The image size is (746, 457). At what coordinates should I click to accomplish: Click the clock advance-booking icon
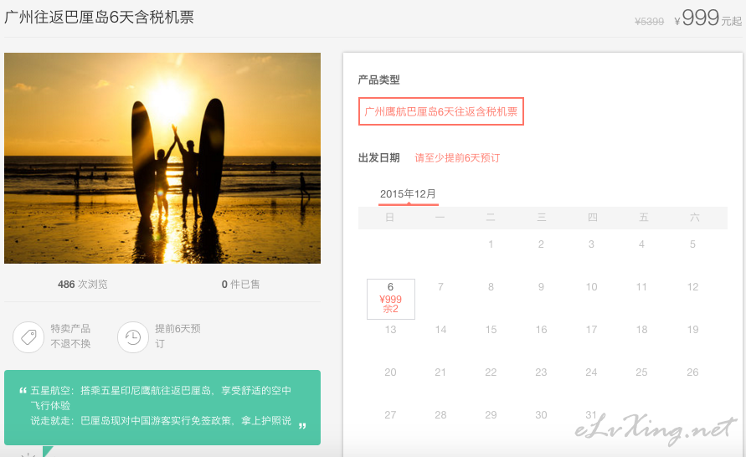pyautogui.click(x=133, y=337)
